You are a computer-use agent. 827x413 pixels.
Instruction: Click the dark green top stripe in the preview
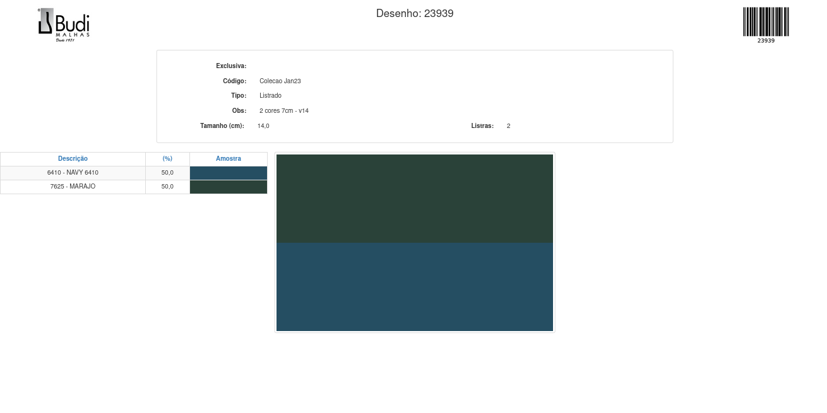tap(415, 199)
